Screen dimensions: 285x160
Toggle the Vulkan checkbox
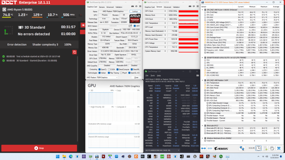99,73
